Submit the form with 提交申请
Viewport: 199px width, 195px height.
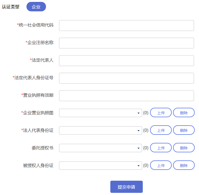pyautogui.click(x=126, y=187)
